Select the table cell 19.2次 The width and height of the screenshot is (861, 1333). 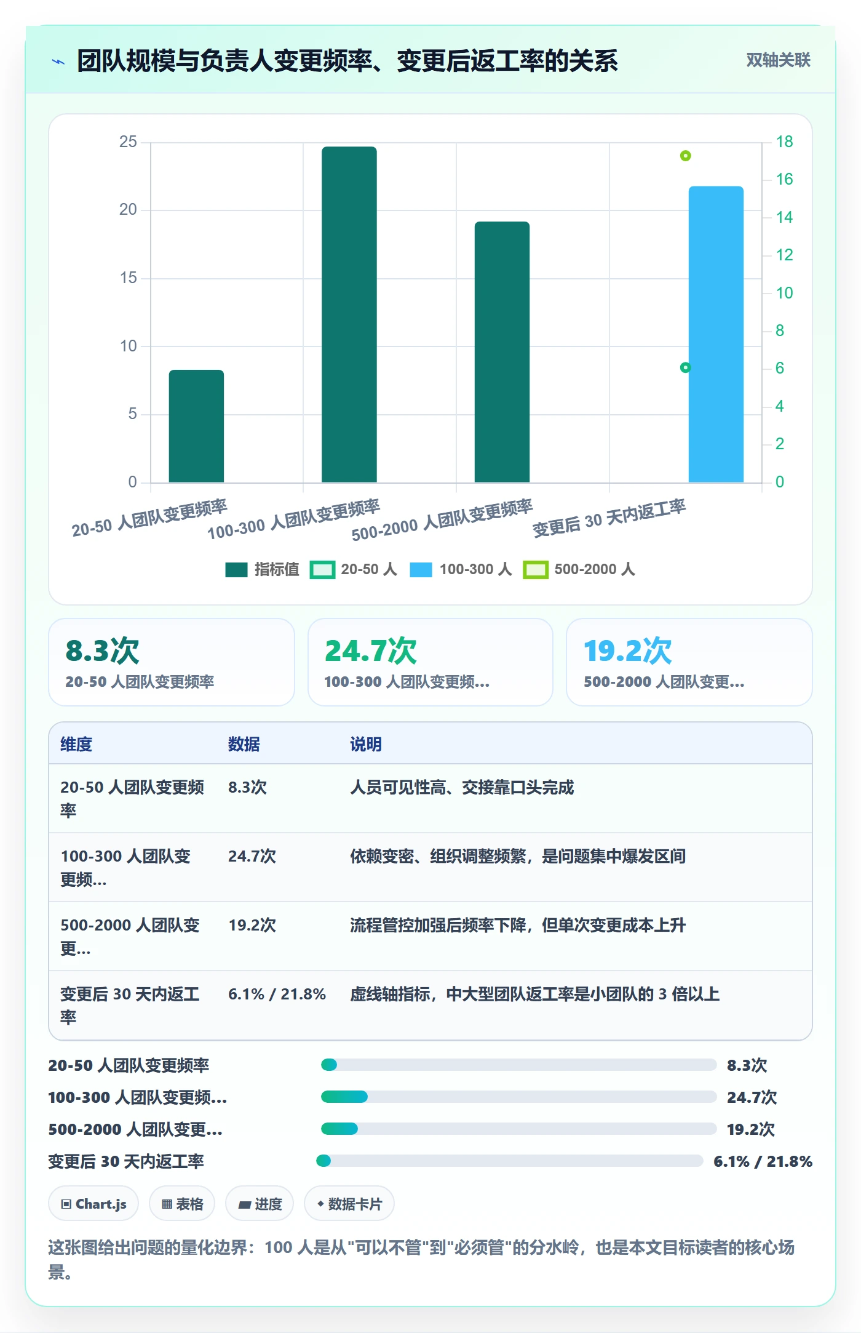pos(252,925)
